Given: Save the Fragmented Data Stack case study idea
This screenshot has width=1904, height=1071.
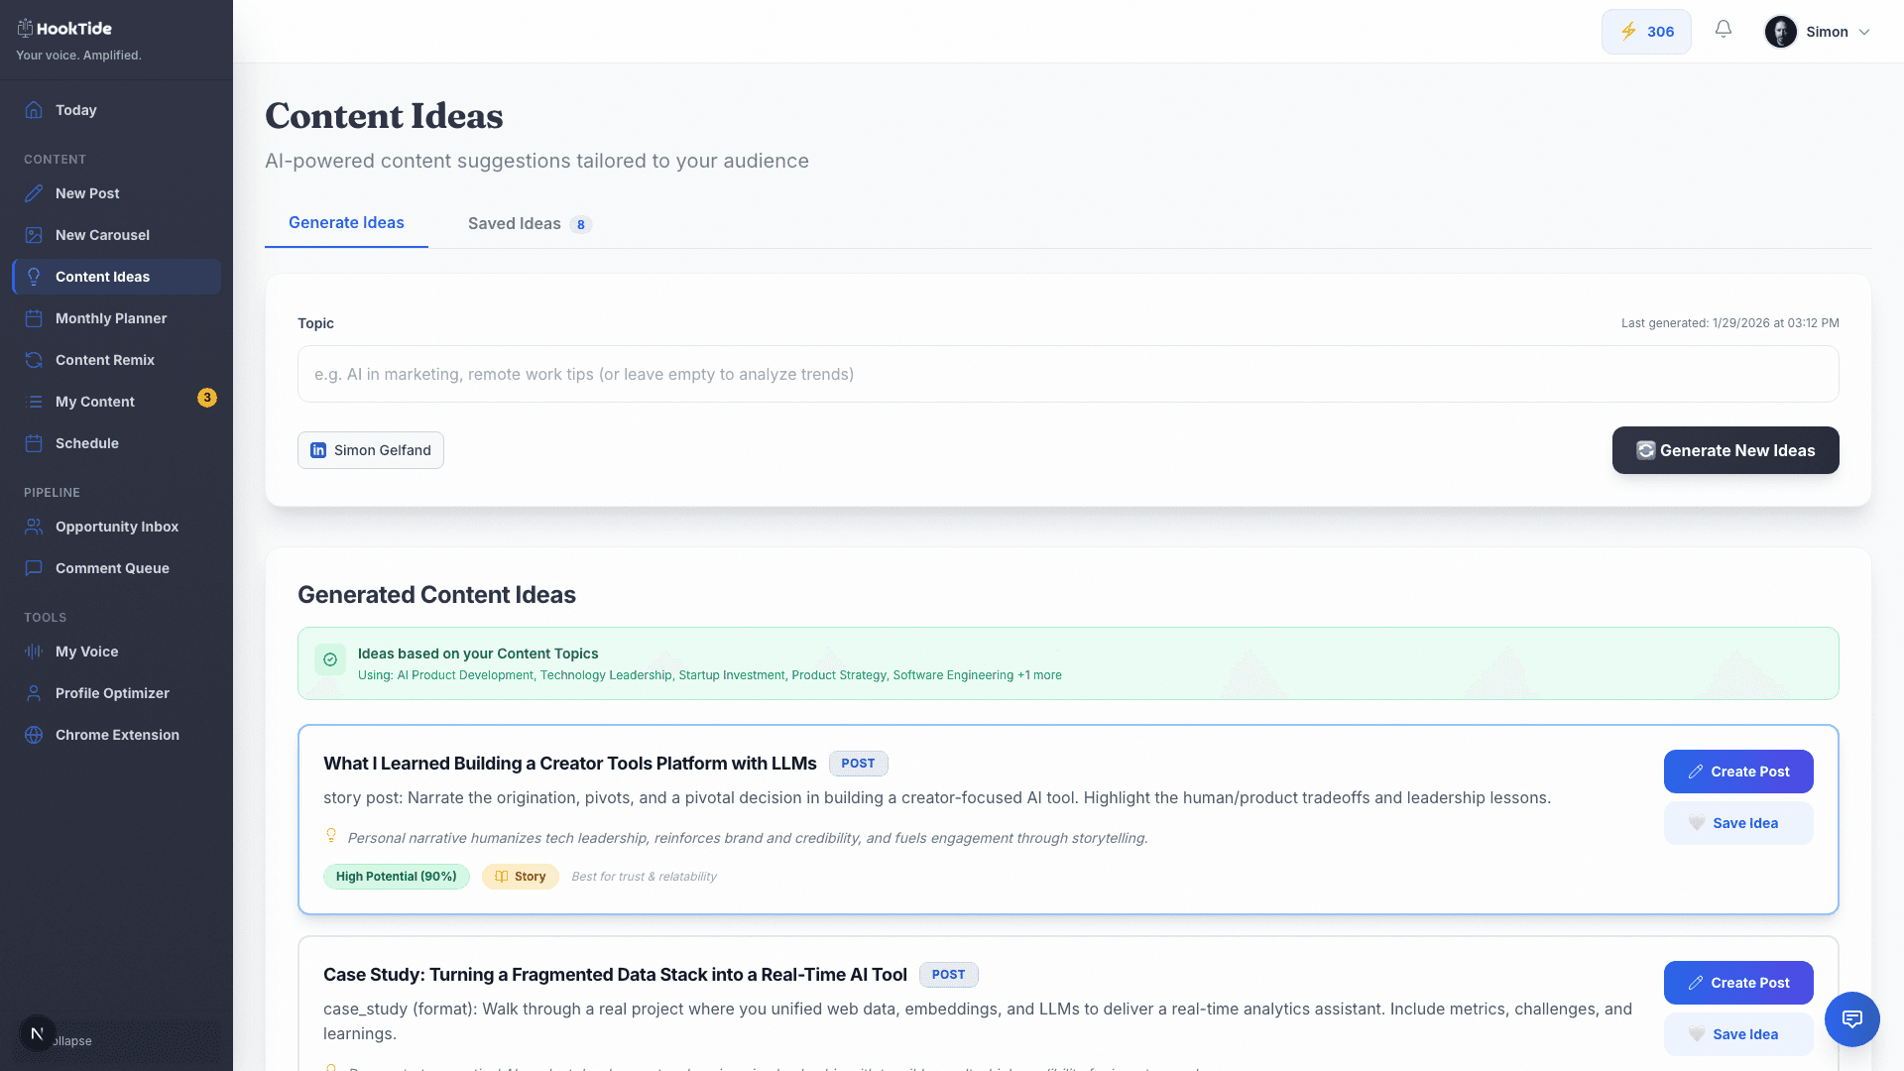Looking at the screenshot, I should 1738,1034.
